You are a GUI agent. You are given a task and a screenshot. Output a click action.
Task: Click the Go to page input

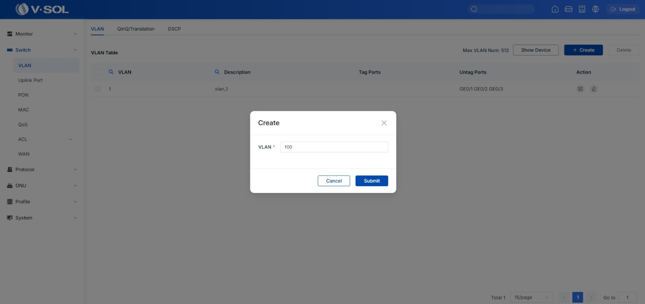(627, 298)
